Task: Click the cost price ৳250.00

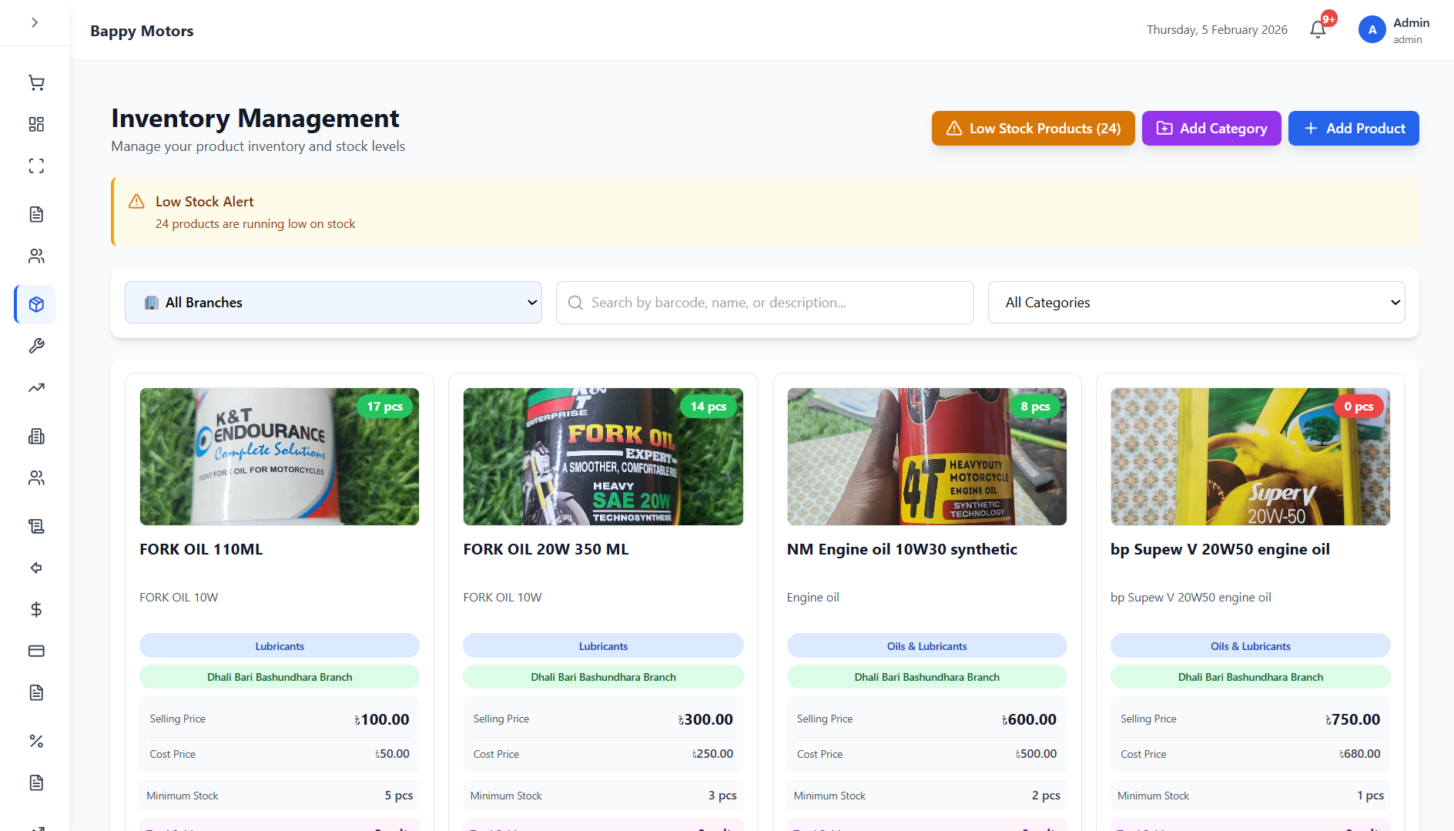Action: coord(712,754)
